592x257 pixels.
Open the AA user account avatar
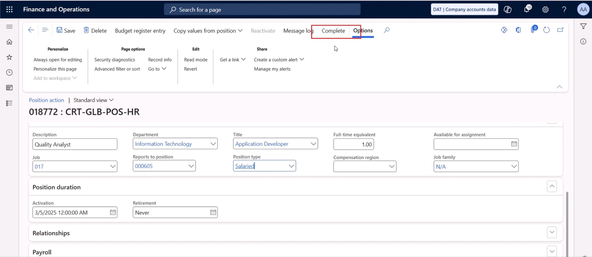(x=583, y=9)
